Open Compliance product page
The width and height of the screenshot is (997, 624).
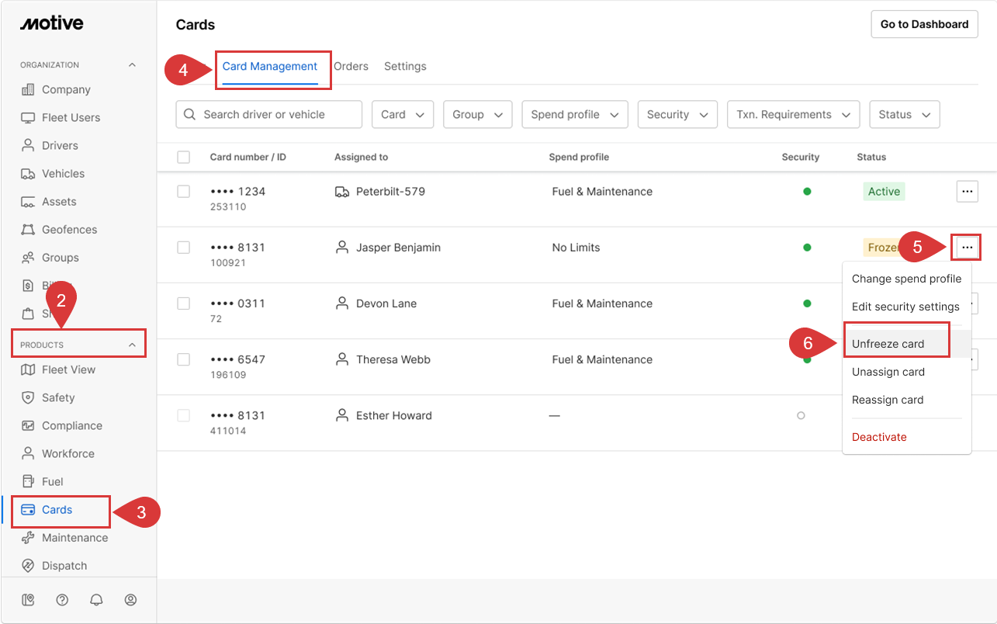(x=71, y=425)
